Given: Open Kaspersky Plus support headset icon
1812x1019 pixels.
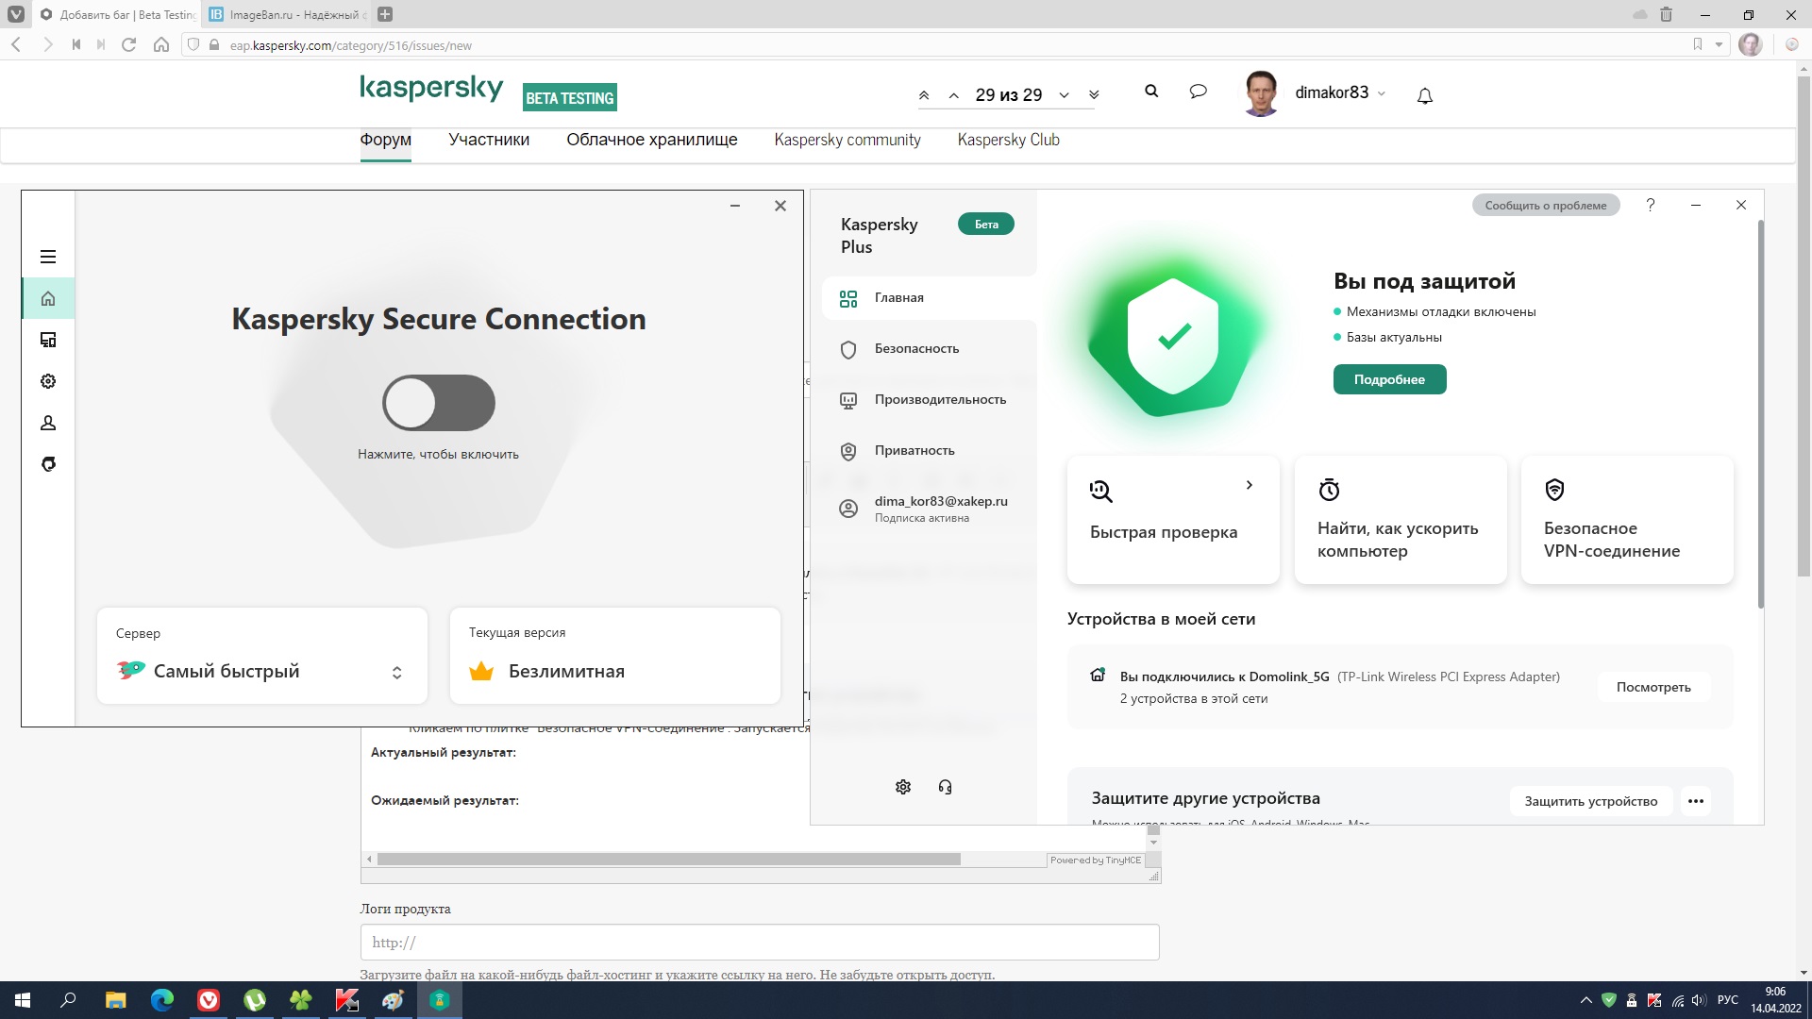Looking at the screenshot, I should tap(945, 787).
